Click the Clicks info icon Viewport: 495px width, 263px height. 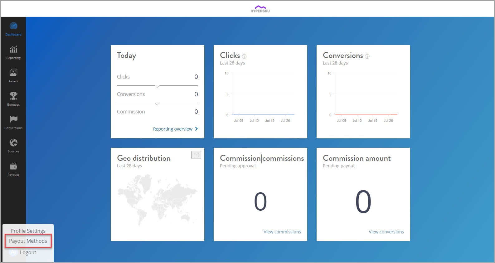[x=244, y=56]
